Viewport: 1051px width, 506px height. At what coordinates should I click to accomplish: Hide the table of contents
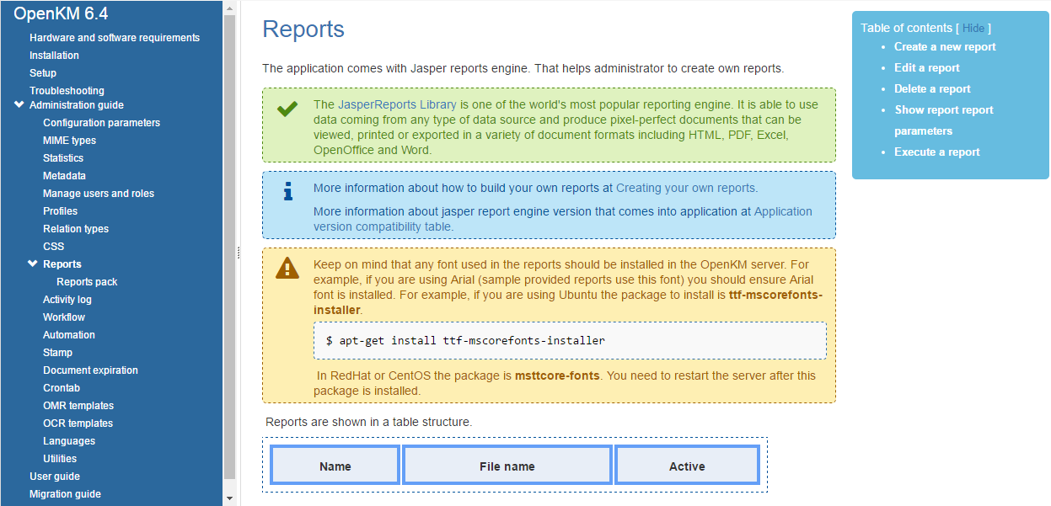click(x=973, y=28)
